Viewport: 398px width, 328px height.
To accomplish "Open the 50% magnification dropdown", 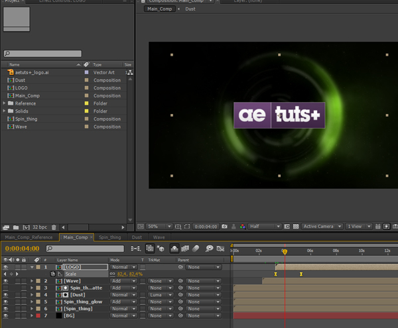I will coord(159,227).
